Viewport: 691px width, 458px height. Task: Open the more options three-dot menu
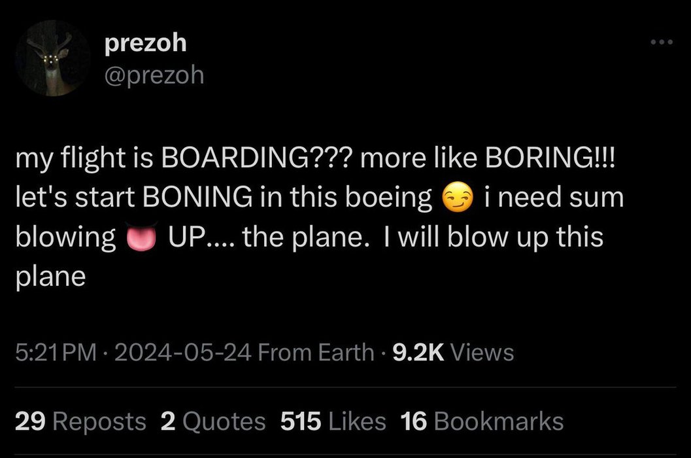pos(661,42)
